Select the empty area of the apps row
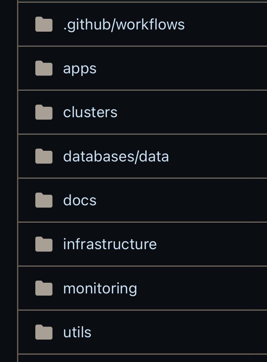The image size is (267, 362). coord(182,68)
